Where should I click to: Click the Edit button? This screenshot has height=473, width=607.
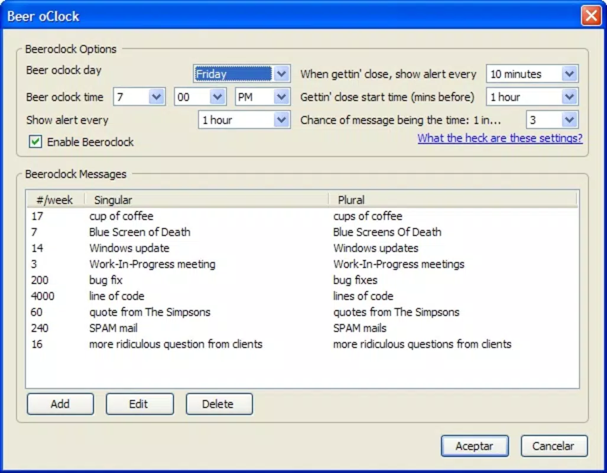pyautogui.click(x=139, y=404)
